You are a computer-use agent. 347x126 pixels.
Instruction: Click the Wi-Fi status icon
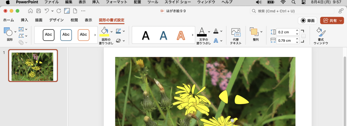point(283,2)
